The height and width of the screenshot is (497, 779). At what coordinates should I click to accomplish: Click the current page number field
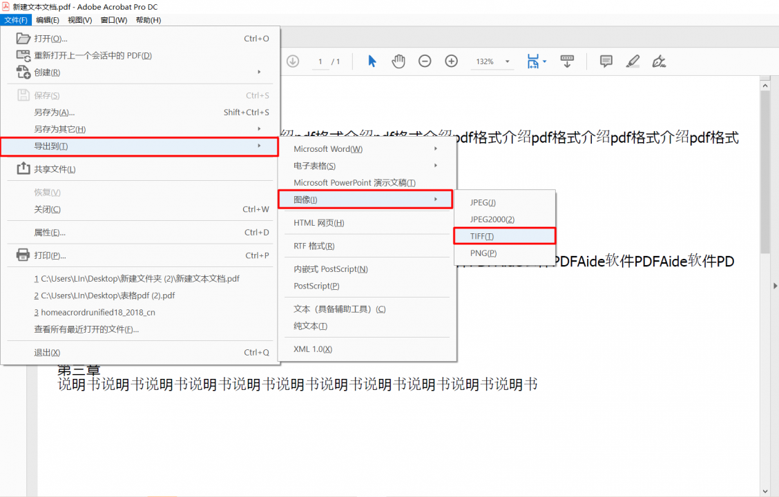320,61
